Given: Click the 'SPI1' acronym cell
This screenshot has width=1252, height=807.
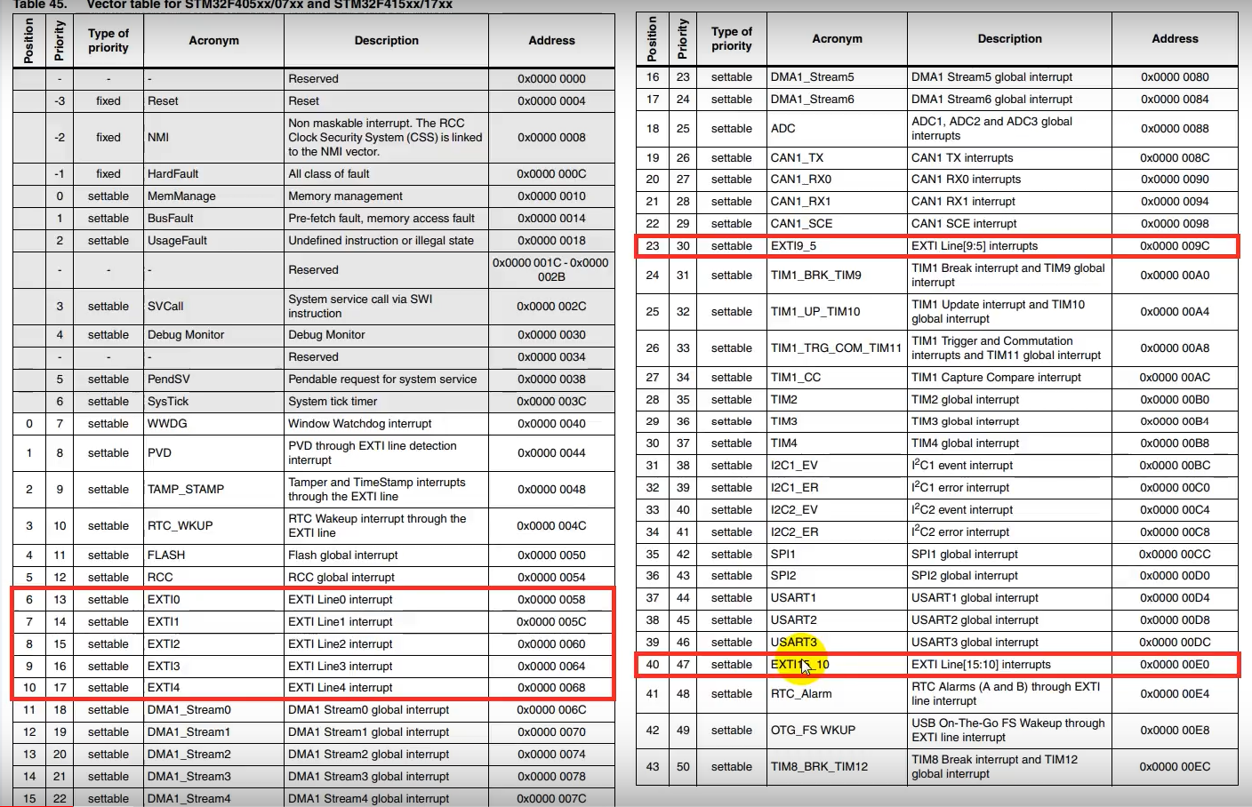Looking at the screenshot, I should tap(837, 554).
